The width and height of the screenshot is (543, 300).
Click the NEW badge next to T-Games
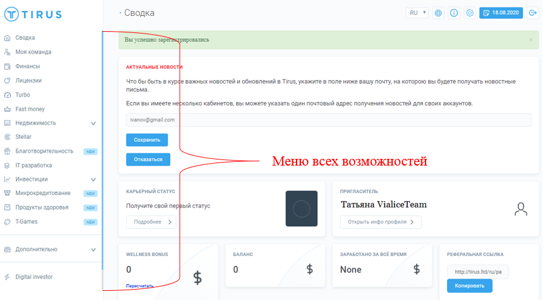point(90,222)
